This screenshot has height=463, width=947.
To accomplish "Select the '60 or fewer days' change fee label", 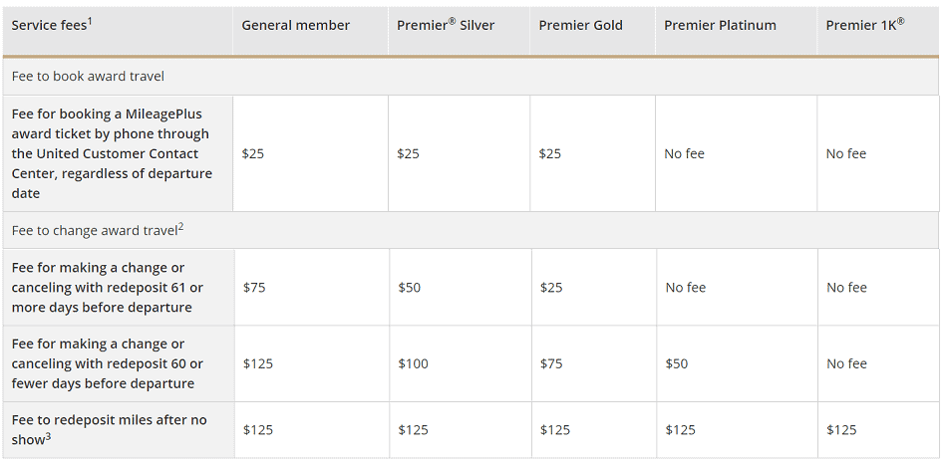I will [108, 363].
